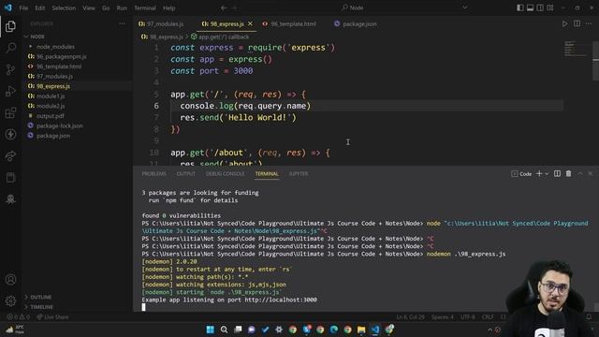Click the editor minimap preview
599x337 pixels.
click(x=576, y=49)
